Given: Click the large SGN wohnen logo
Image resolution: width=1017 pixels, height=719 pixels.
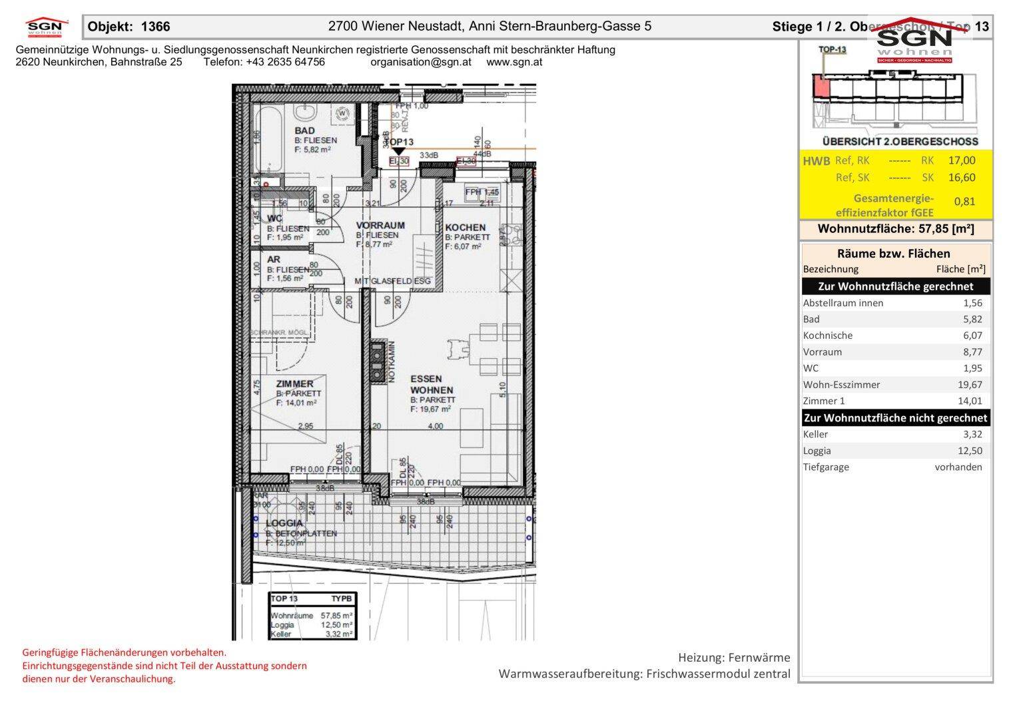Looking at the screenshot, I should (914, 43).
